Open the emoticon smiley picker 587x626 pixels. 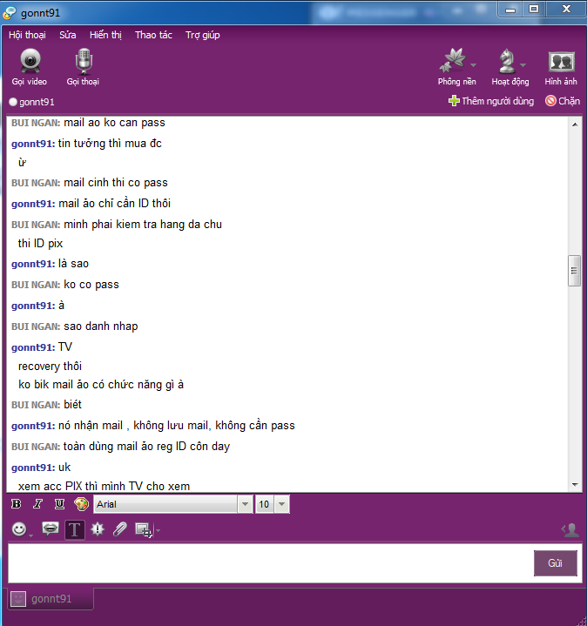point(19,529)
